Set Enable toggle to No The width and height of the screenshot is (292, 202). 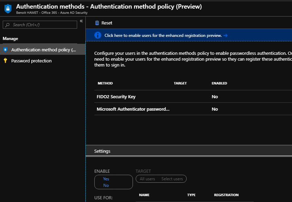pos(106,185)
